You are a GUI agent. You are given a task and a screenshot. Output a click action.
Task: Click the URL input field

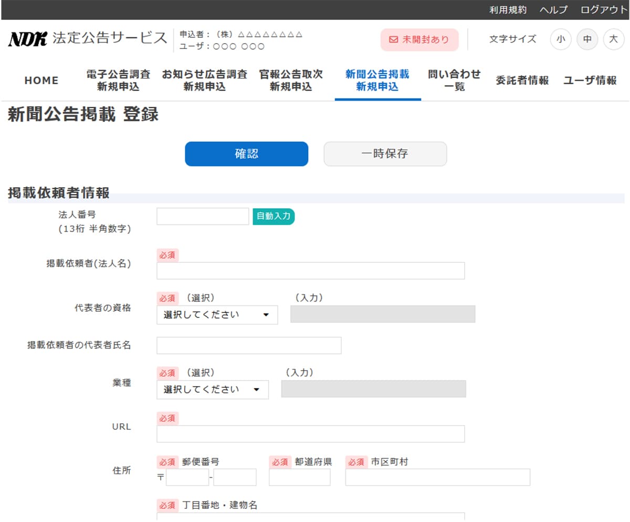click(x=310, y=434)
